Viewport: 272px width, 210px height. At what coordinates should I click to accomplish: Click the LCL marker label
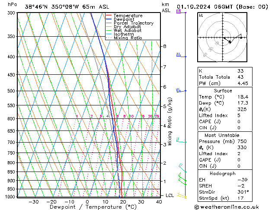[x=170, y=195]
